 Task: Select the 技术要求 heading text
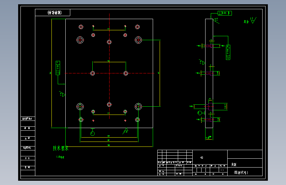[61, 148]
